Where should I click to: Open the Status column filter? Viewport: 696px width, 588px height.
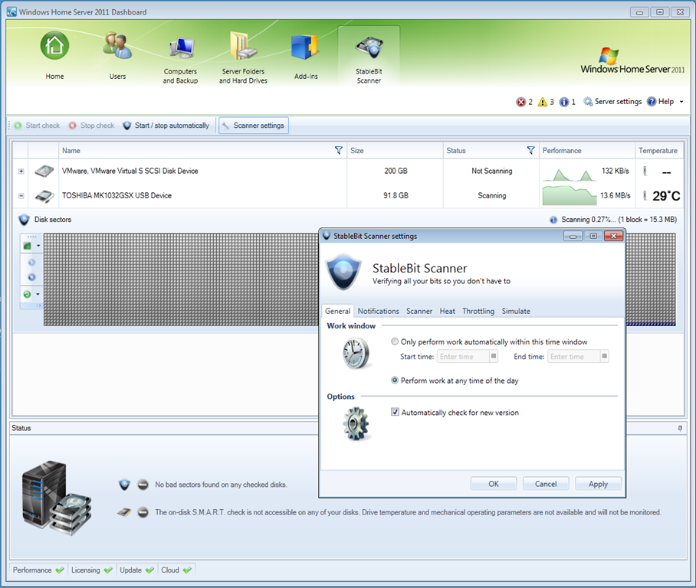click(x=530, y=150)
